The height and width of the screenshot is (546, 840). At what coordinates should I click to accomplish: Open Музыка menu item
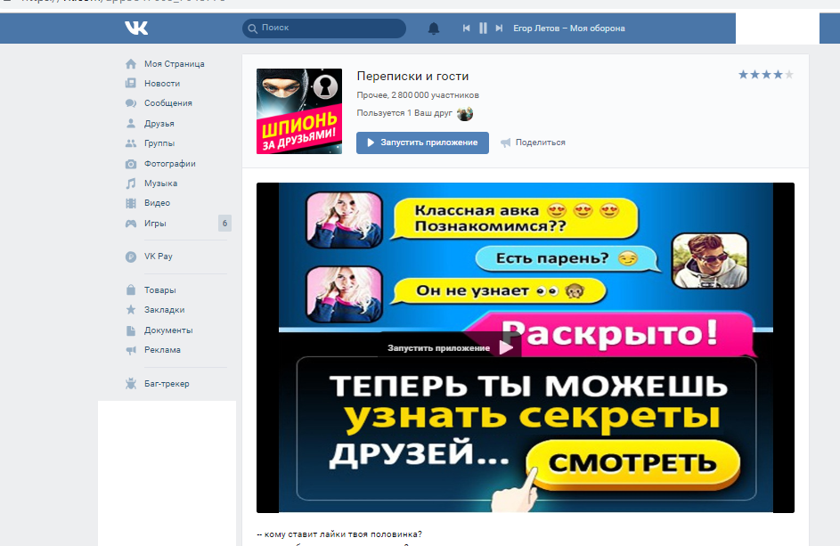click(x=160, y=183)
